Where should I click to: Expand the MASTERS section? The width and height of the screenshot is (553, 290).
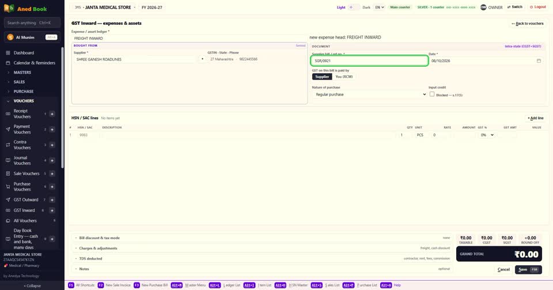coord(22,72)
